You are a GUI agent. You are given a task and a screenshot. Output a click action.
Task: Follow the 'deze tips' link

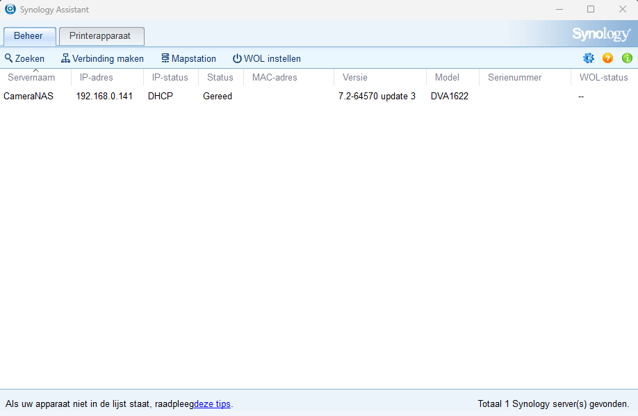pyautogui.click(x=212, y=403)
